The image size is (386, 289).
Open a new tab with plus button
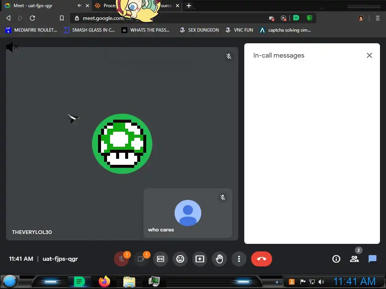pos(189,5)
